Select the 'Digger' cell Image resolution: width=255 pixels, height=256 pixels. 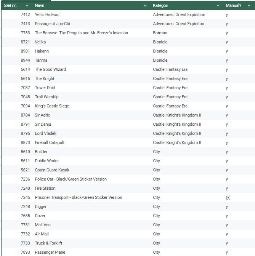click(x=92, y=206)
